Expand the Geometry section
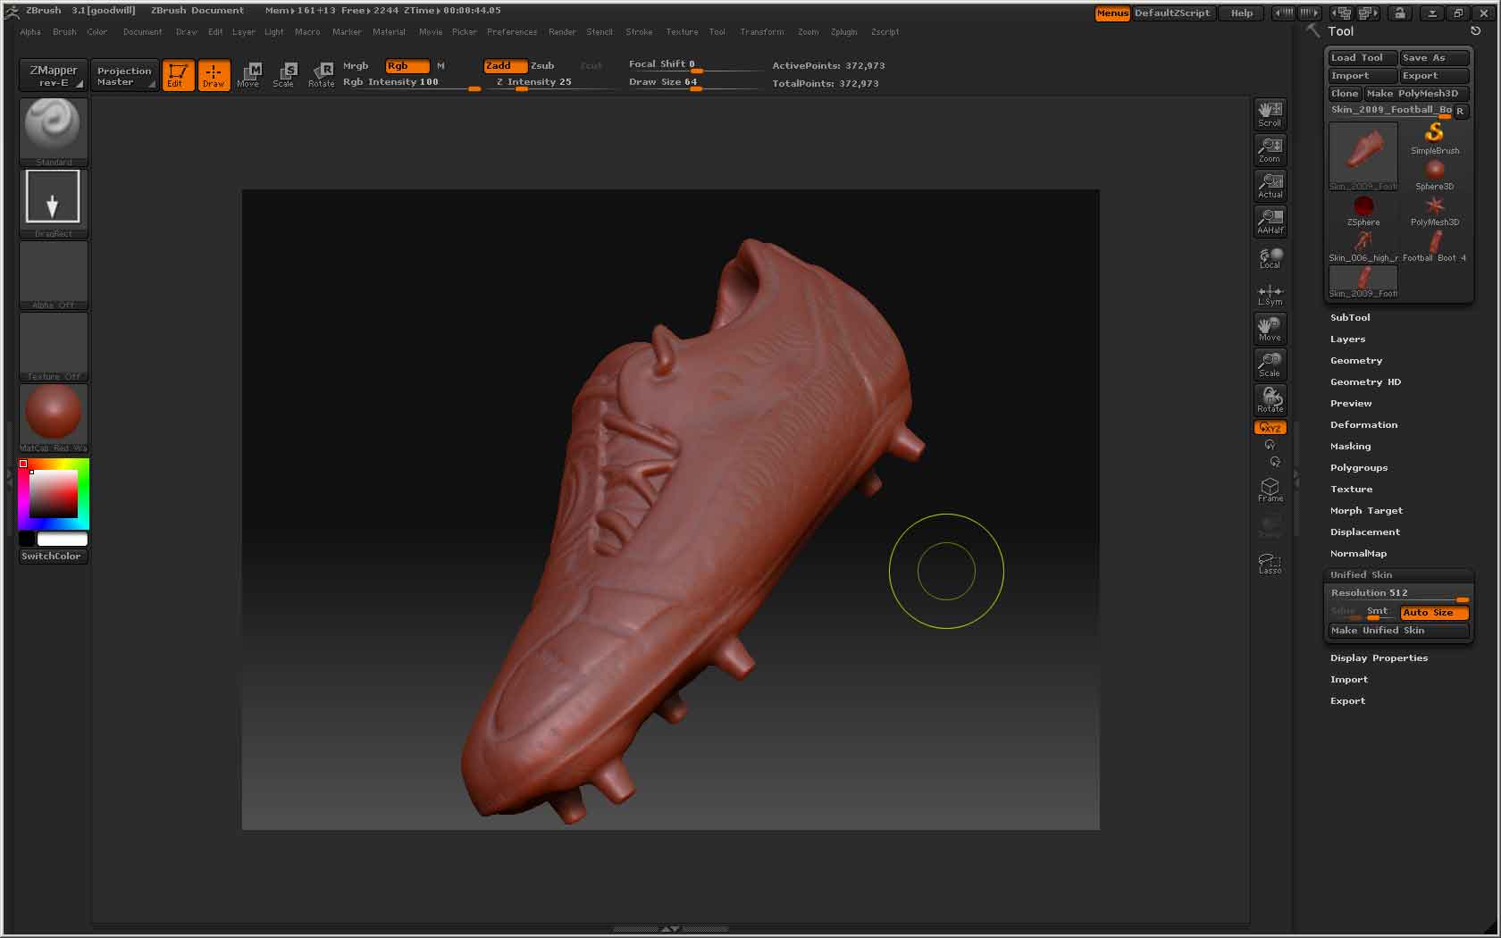The width and height of the screenshot is (1501, 938). [x=1356, y=361]
